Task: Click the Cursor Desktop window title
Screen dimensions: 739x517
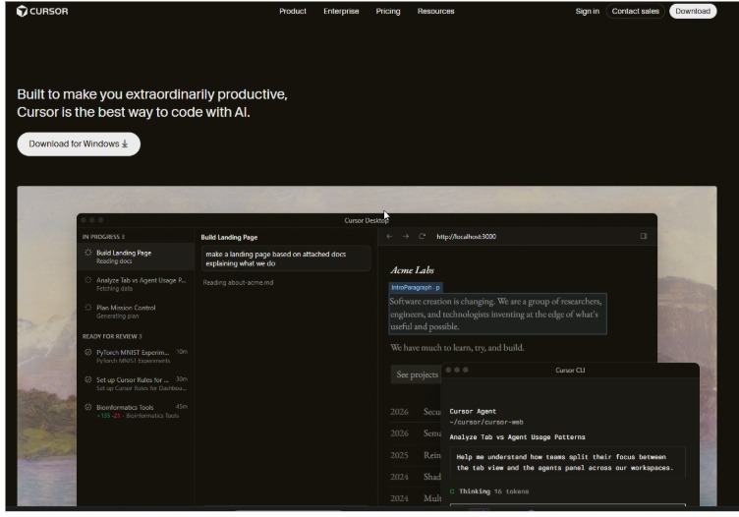Action: point(367,220)
